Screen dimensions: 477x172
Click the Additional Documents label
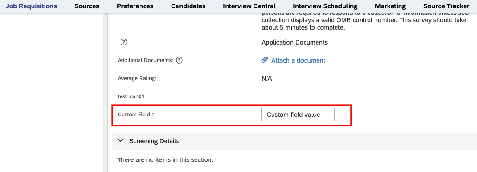[x=145, y=60]
